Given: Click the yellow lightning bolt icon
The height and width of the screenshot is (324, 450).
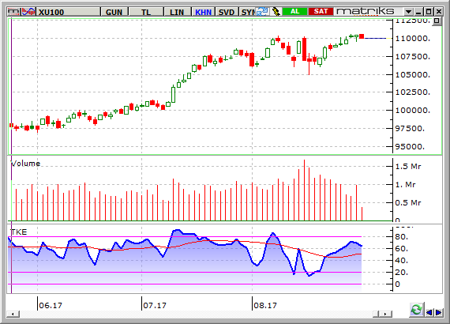Looking at the screenshot, I should pyautogui.click(x=276, y=12).
